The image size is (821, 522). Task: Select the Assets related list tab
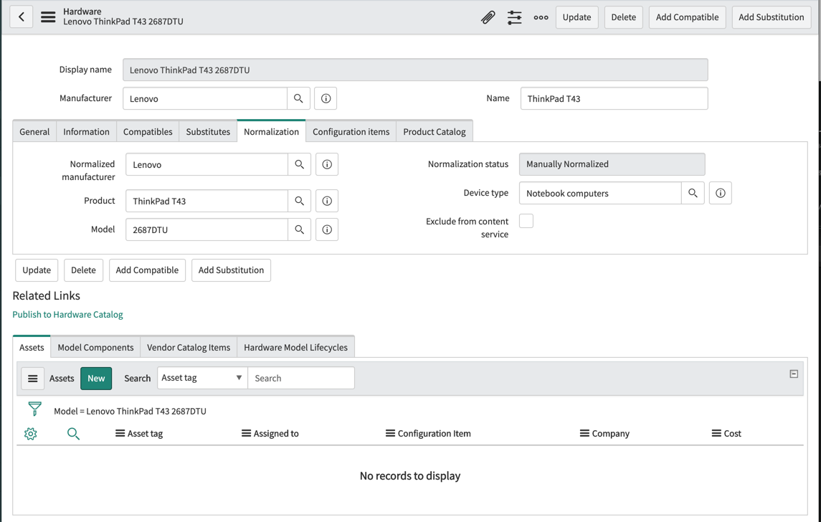coord(32,348)
